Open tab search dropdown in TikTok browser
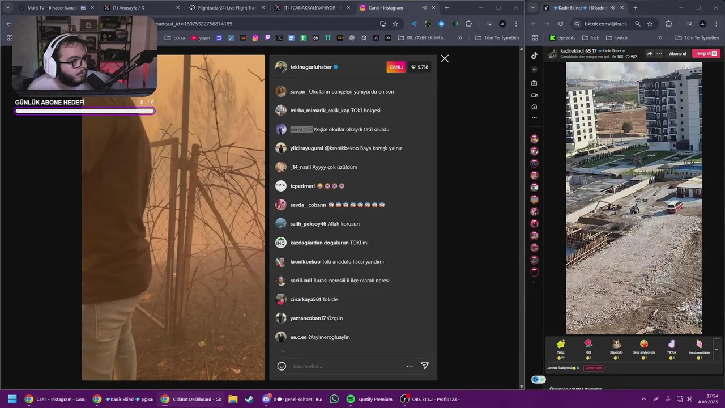This screenshot has width=725, height=408. tap(532, 8)
